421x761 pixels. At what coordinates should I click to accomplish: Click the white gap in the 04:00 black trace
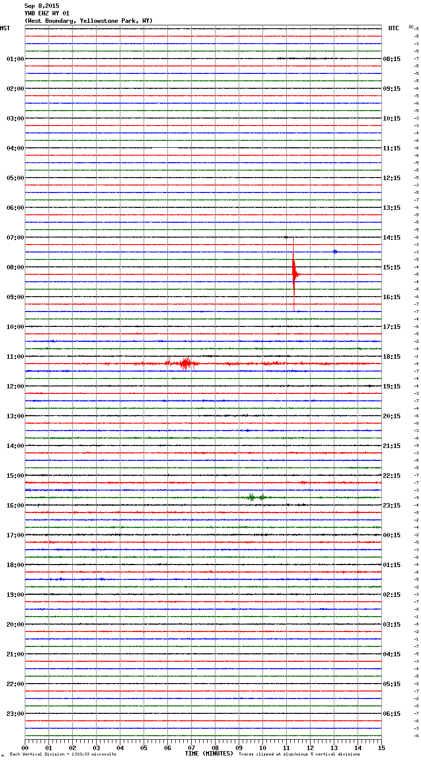coord(165,148)
